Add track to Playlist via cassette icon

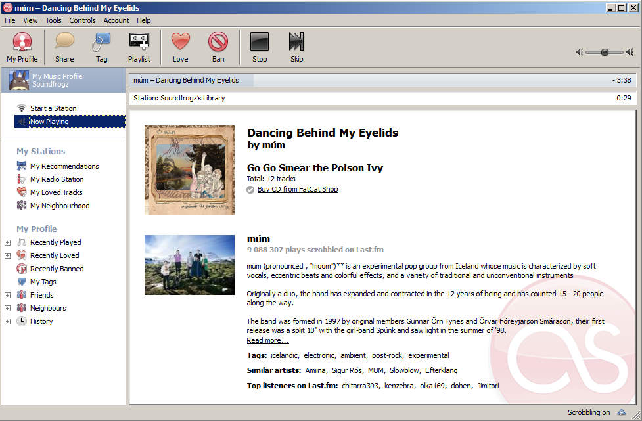(139, 41)
